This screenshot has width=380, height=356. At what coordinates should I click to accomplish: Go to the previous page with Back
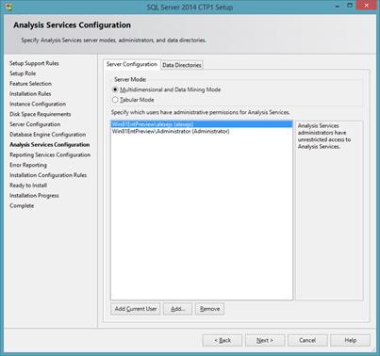[223, 340]
